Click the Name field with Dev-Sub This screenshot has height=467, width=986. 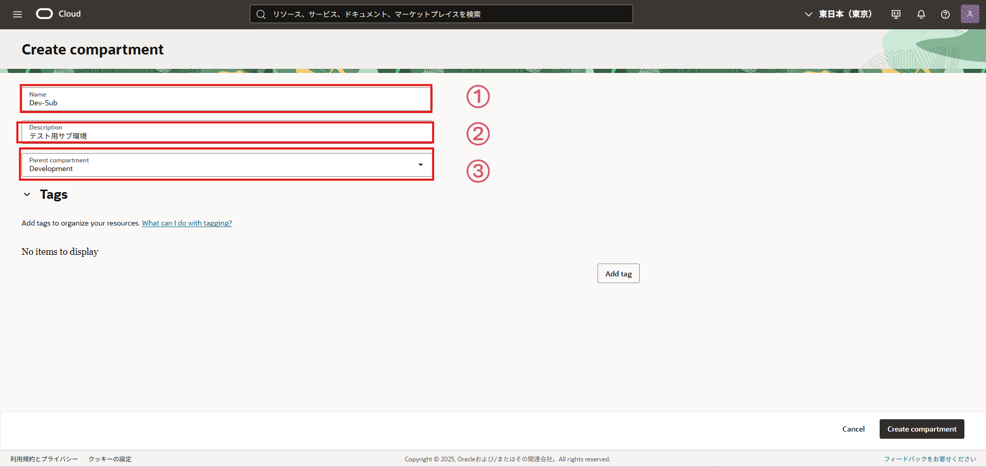226,99
